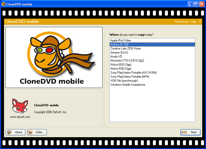Select Archos AV 700 in the list
The height and width of the screenshot is (149, 206).
(152, 44)
